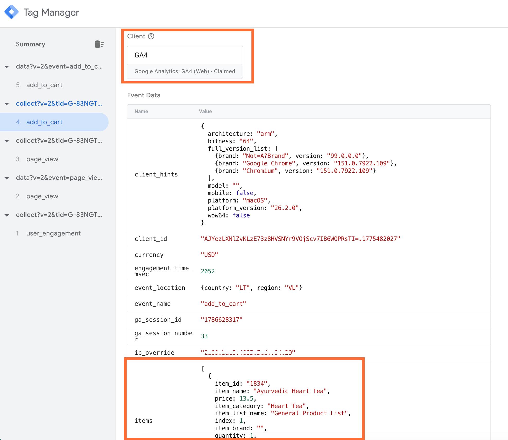The width and height of the screenshot is (508, 440).
Task: Click the price 13.5 line
Action: pyautogui.click(x=235, y=399)
